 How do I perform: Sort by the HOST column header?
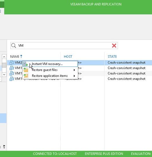tap(68, 56)
